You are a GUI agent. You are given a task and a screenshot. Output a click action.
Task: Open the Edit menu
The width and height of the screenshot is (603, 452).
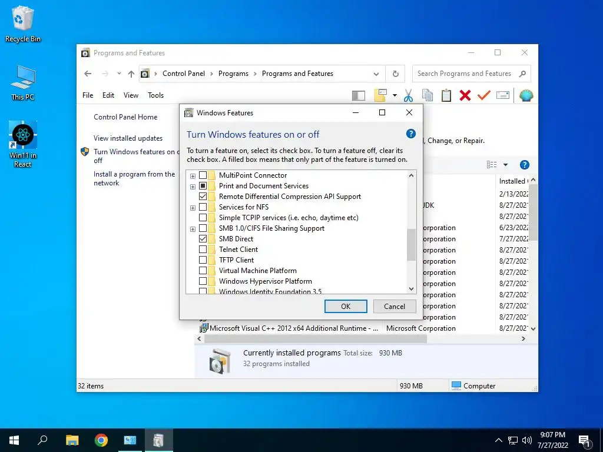[x=108, y=95]
